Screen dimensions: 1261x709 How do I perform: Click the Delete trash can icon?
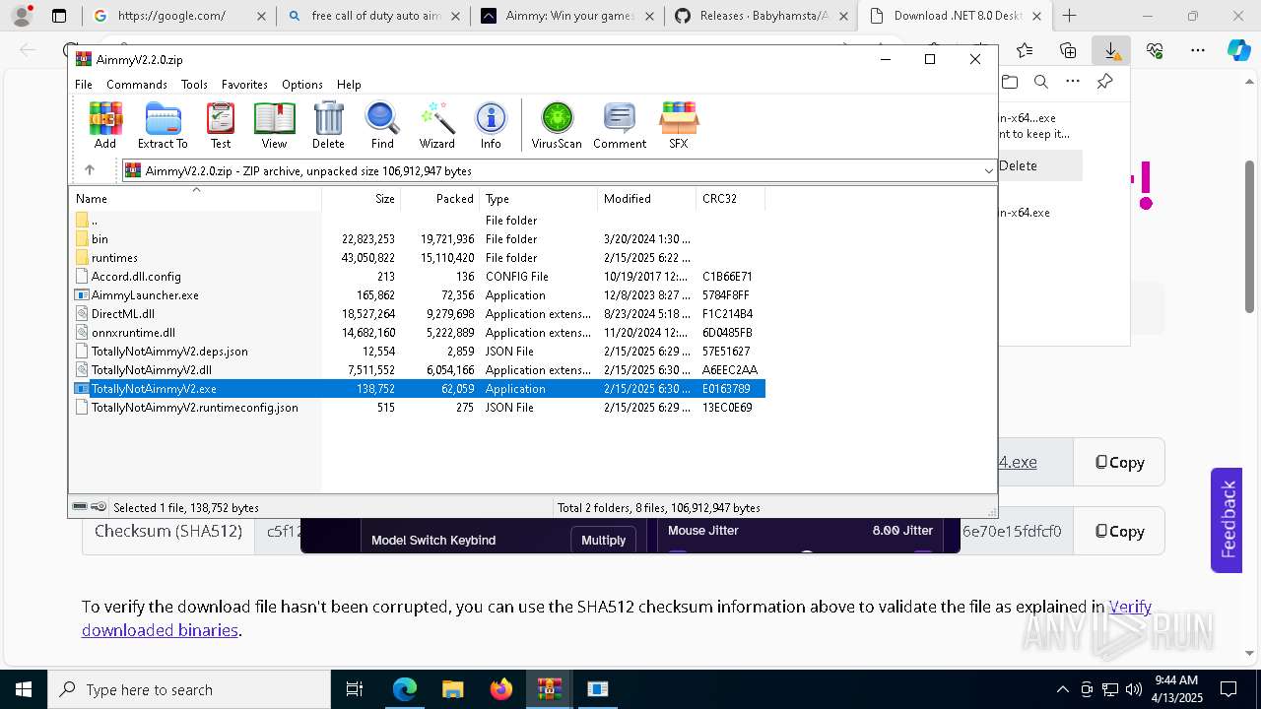(328, 126)
